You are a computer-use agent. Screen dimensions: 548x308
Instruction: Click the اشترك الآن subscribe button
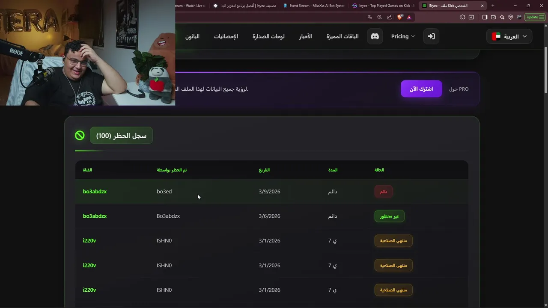tap(421, 89)
